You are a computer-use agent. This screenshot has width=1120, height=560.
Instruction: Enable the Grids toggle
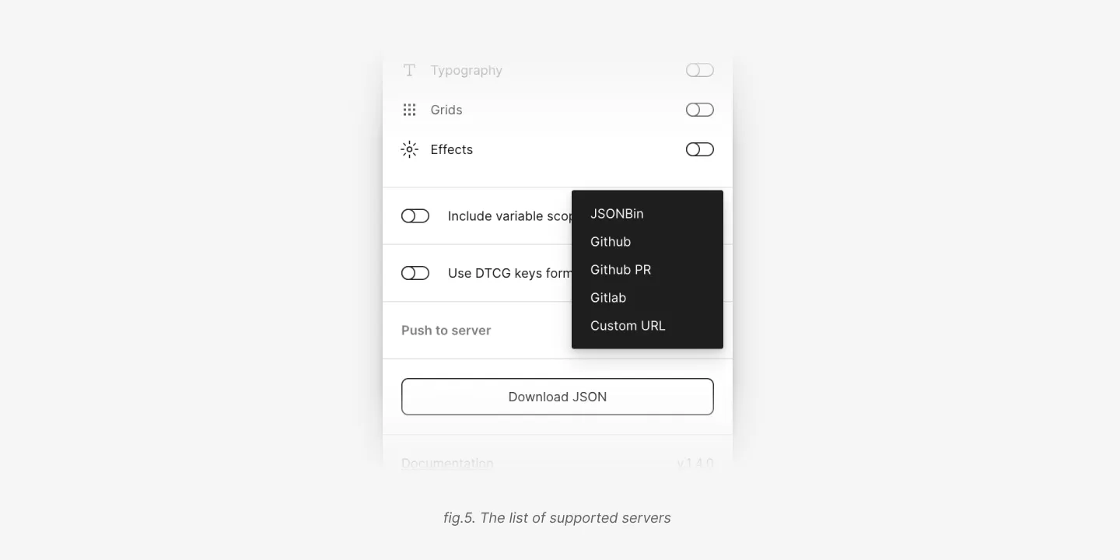pyautogui.click(x=700, y=110)
